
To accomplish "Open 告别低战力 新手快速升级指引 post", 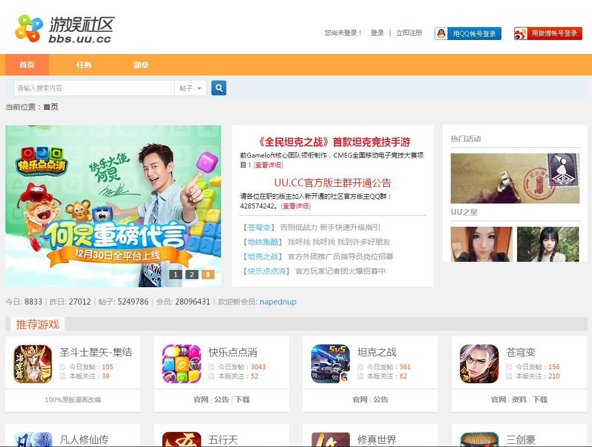I will coord(330,227).
